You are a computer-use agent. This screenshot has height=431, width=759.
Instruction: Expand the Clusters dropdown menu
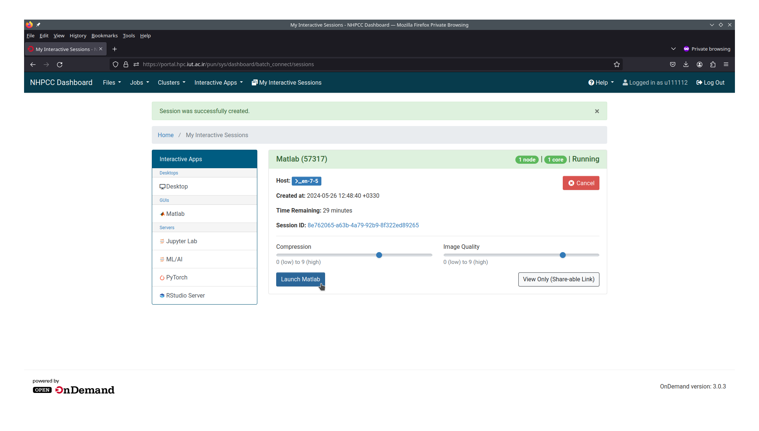(171, 82)
